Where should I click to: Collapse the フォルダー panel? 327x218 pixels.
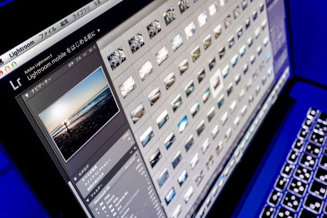coord(87,200)
